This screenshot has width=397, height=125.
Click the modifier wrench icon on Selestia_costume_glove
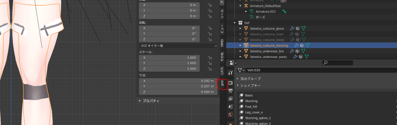point(292,28)
